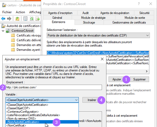157x127 pixels.
Task: Click the certsrv window title icon
Action: 4,5
